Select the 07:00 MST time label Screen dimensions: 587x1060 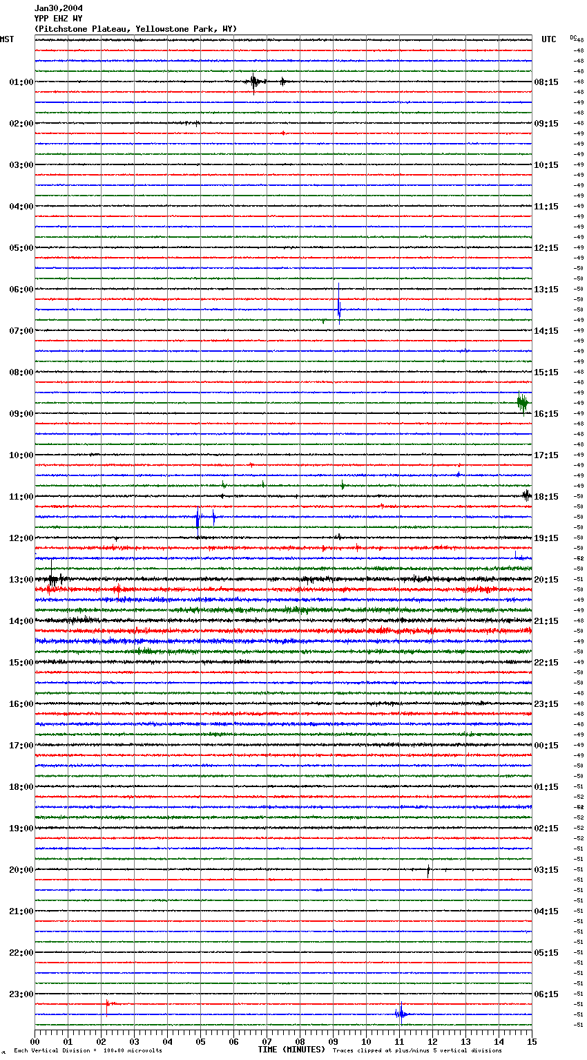point(21,331)
